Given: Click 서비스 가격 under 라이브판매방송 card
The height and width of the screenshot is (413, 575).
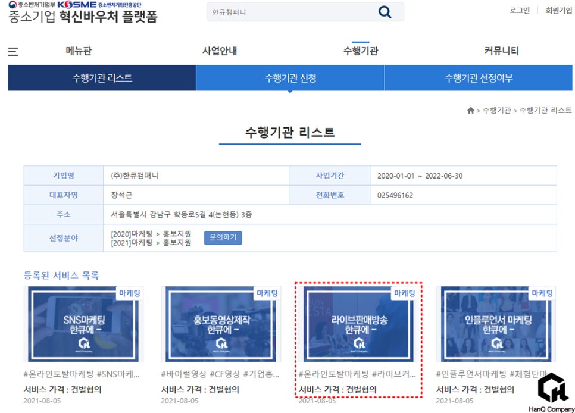Looking at the screenshot, I should coord(337,390).
